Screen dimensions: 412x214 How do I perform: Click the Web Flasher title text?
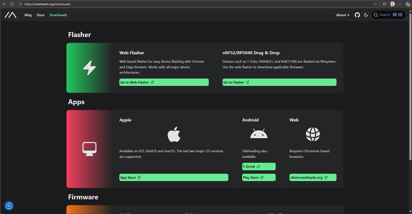(132, 53)
